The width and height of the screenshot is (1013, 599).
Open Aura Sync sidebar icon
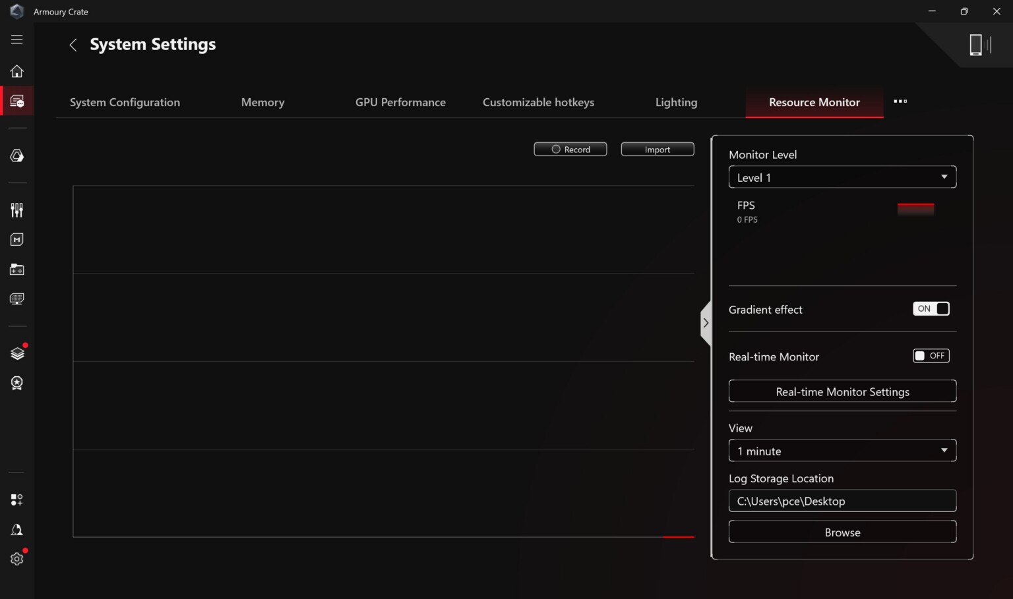(x=17, y=156)
